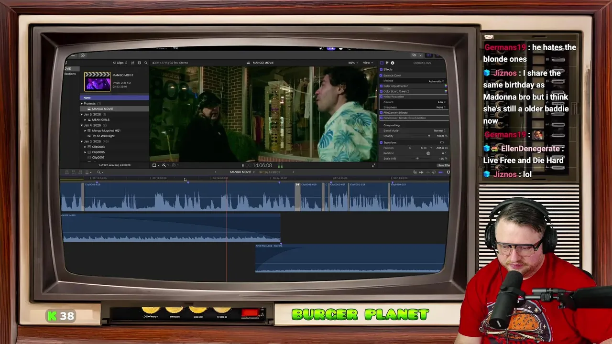612x344 pixels.
Task: Select the MANGO MOVIE project row
Action: [x=114, y=109]
